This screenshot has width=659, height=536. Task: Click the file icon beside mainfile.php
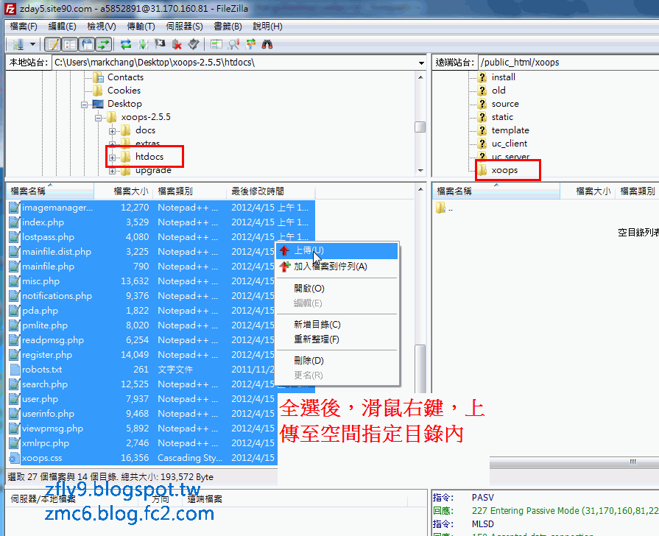pyautogui.click(x=15, y=267)
